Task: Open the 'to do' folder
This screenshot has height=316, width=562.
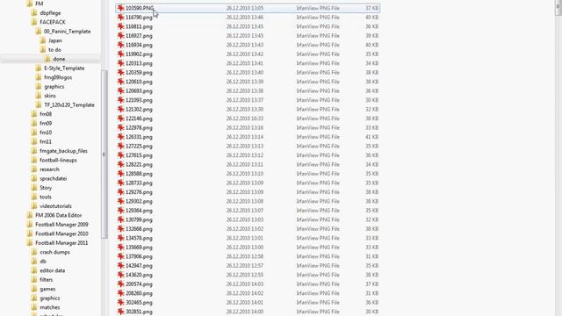Action: [x=54, y=50]
